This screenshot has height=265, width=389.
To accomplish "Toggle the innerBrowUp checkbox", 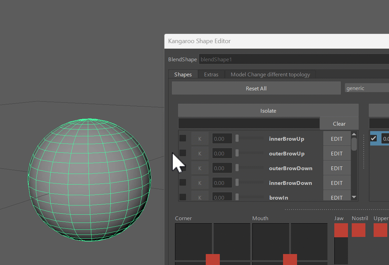I will 183,138.
